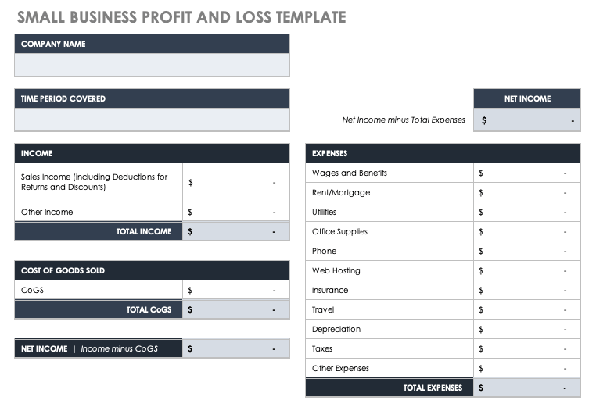Click the top-right Net Income value cell

(526, 120)
